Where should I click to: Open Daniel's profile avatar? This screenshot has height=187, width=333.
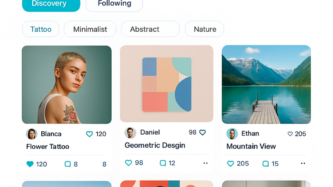(x=130, y=133)
